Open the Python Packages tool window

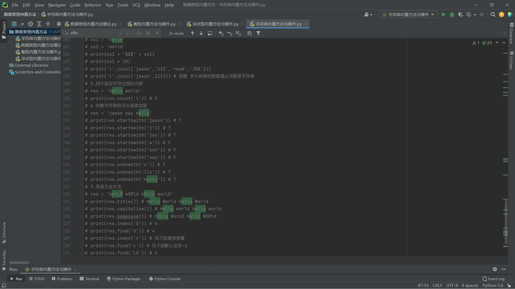[124, 279]
